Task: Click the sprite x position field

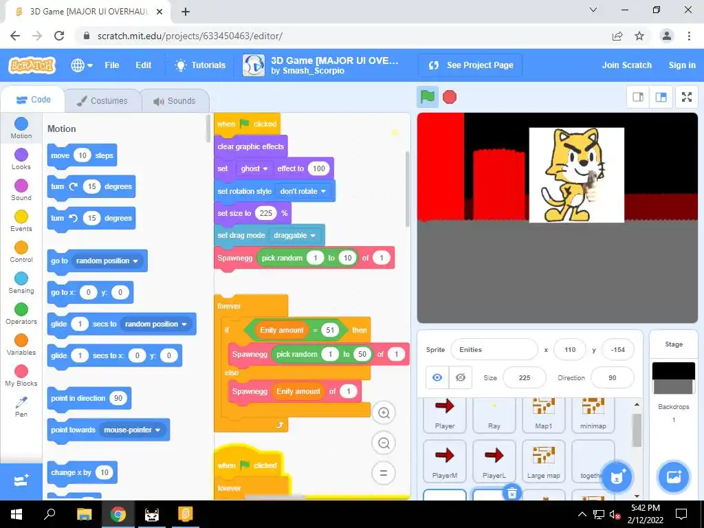Action: (570, 350)
